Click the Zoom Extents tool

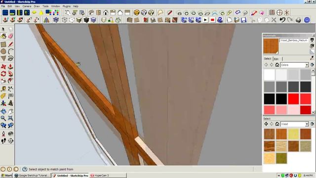click(x=10, y=118)
